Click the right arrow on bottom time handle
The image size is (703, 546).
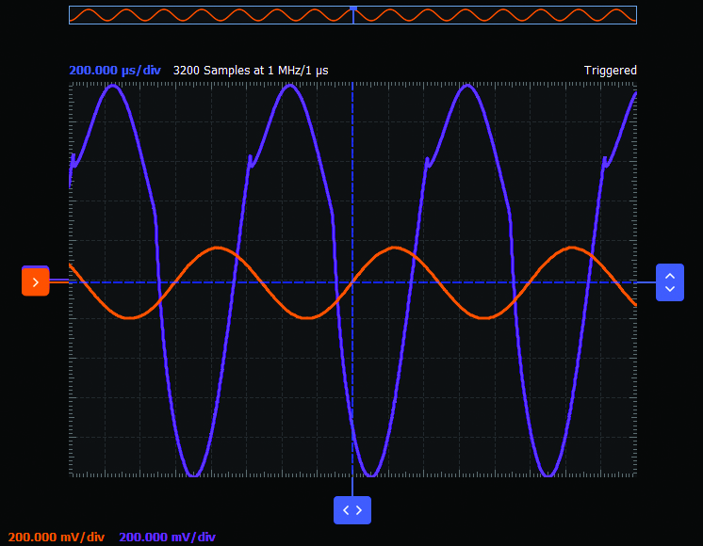[359, 509]
